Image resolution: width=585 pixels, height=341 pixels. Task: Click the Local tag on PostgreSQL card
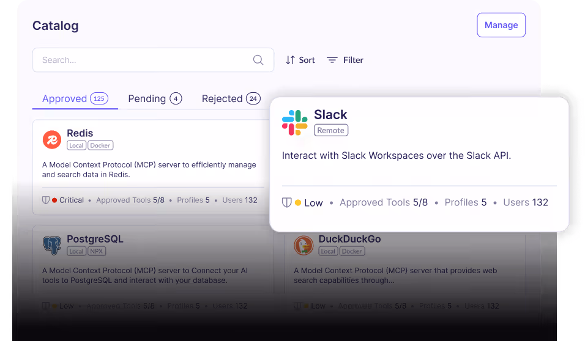click(x=76, y=251)
